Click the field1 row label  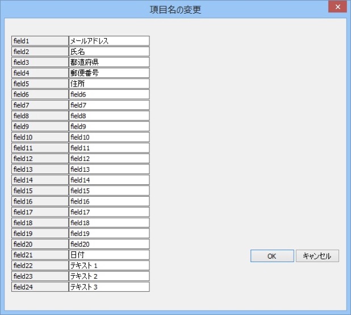click(40, 41)
